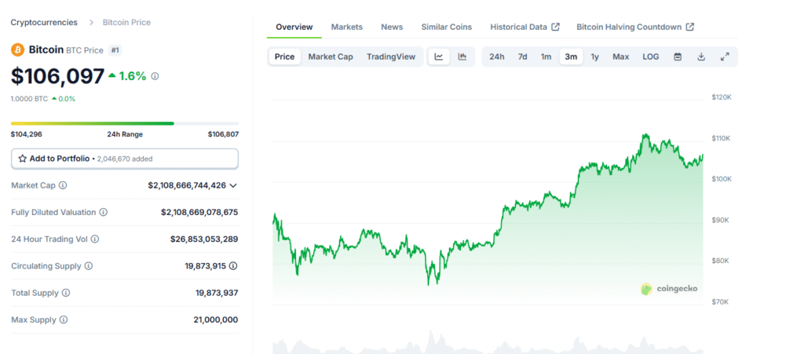Open the price change info icon beside 1.6%
804x354 pixels.
pos(155,76)
